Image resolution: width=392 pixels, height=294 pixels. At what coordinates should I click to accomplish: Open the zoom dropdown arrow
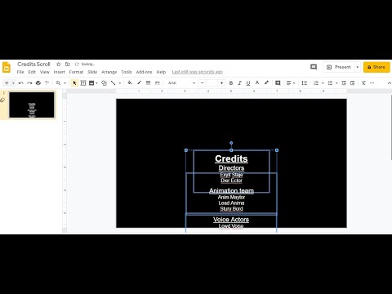tap(65, 83)
